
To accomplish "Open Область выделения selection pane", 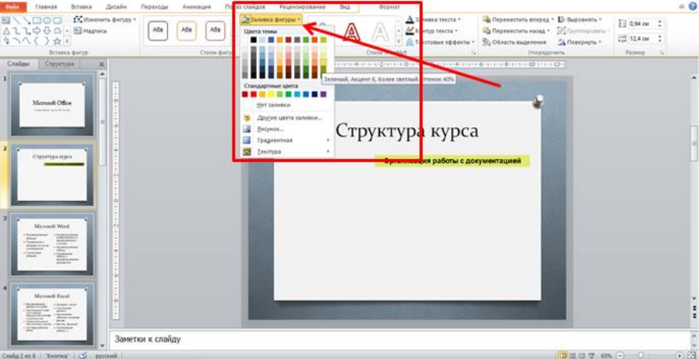I will tap(518, 42).
